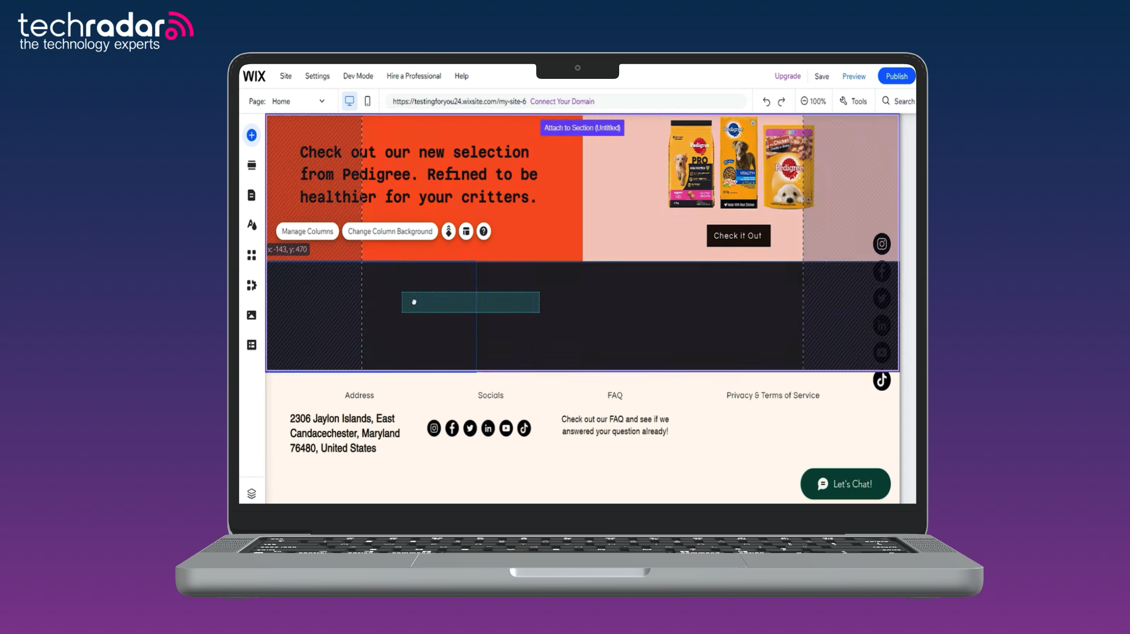Open the Media sidebar icon
Viewport: 1130px width, 634px height.
coord(252,315)
